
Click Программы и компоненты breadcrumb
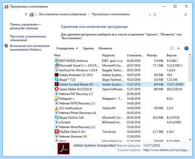click(x=111, y=14)
